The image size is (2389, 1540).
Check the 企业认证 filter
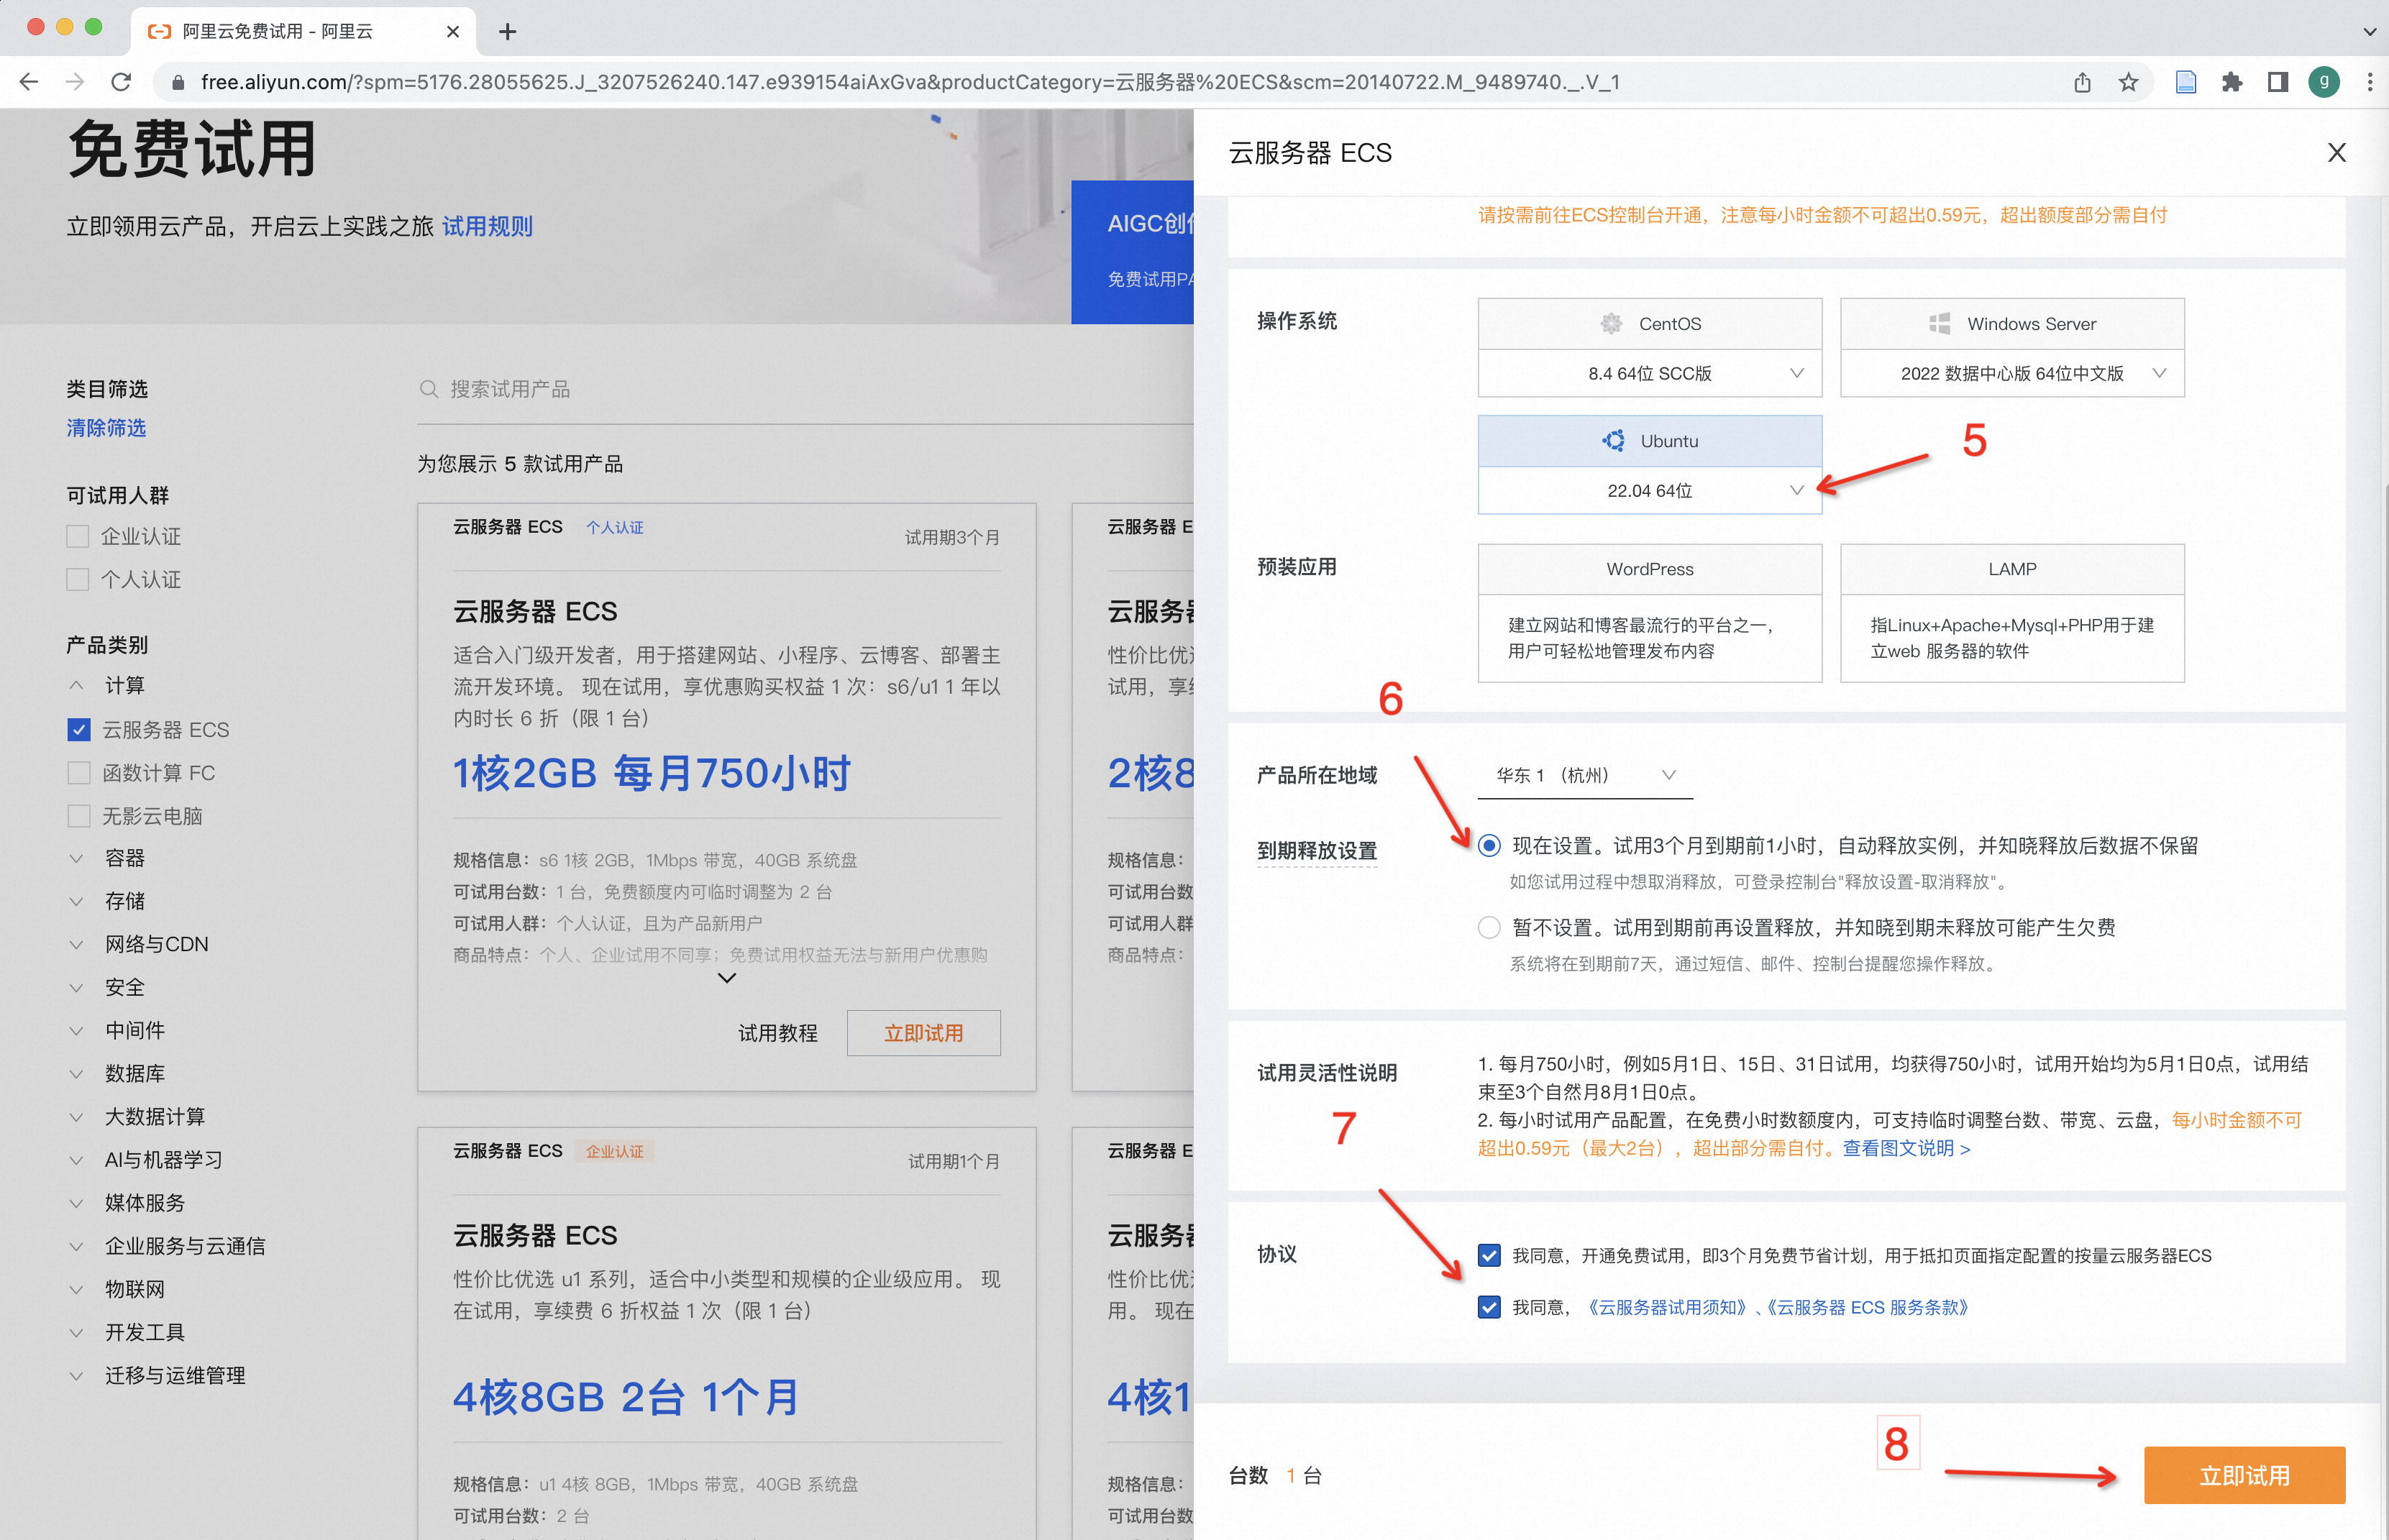point(78,537)
